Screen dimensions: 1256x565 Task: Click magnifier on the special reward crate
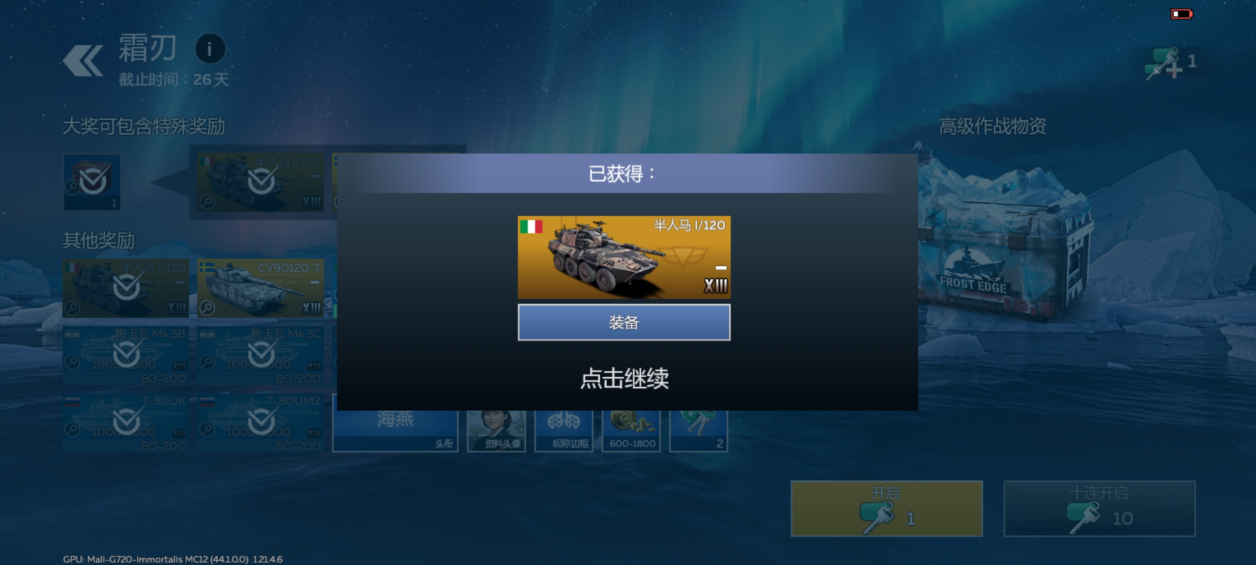point(73,187)
